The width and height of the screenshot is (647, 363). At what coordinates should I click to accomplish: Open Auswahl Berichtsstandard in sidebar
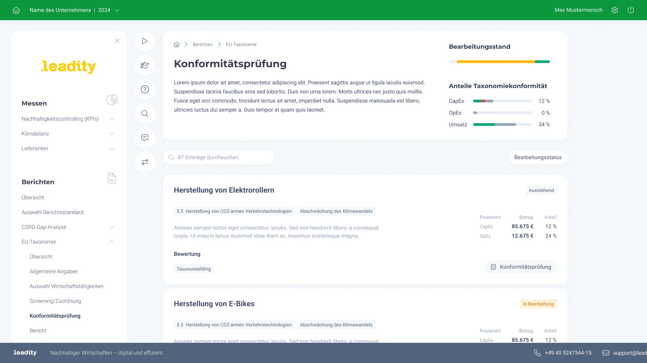(53, 212)
